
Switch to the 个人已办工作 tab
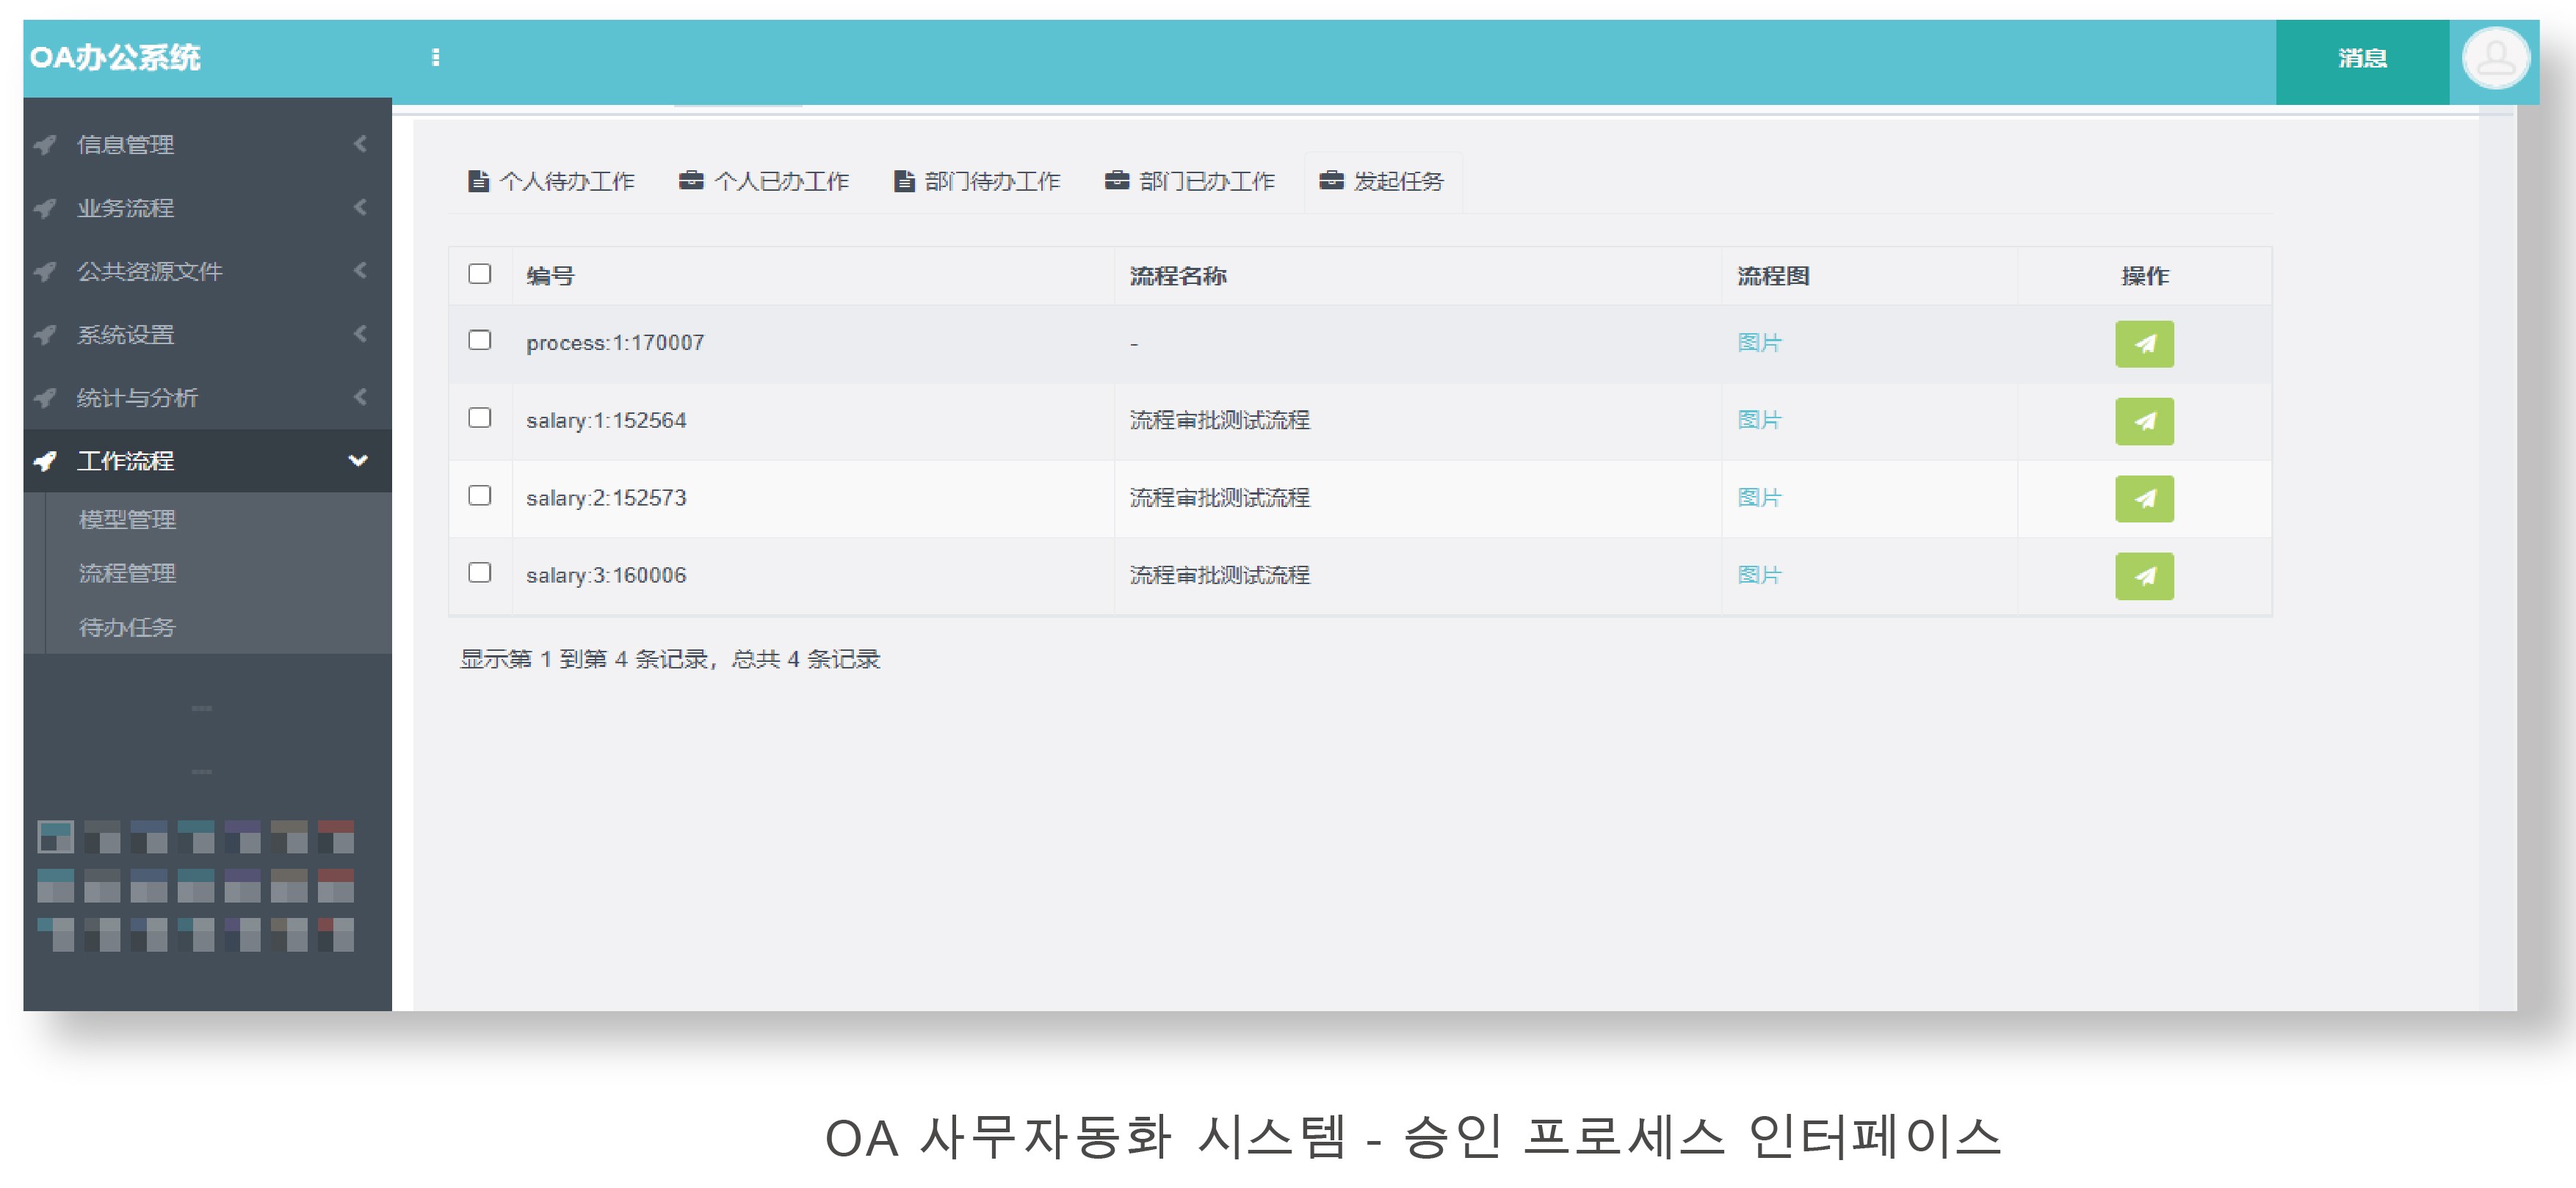pos(764,181)
